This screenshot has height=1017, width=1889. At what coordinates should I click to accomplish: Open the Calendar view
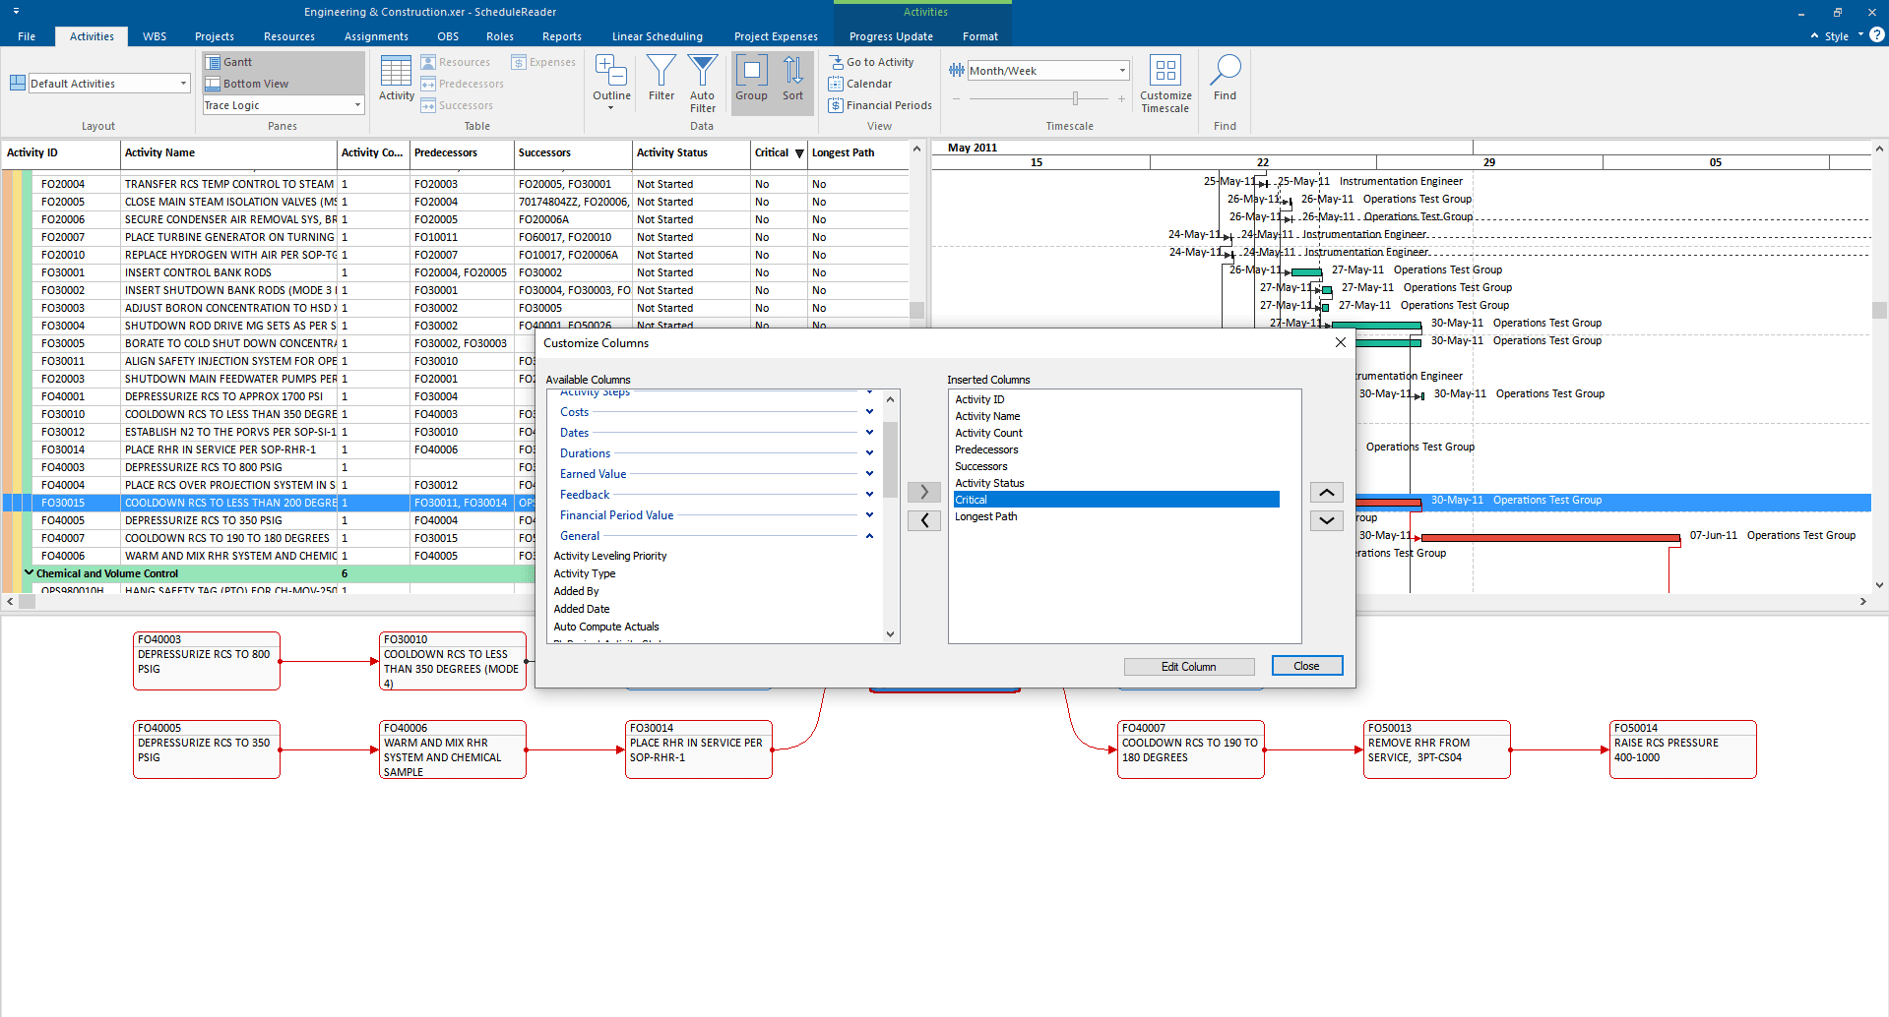pyautogui.click(x=860, y=84)
